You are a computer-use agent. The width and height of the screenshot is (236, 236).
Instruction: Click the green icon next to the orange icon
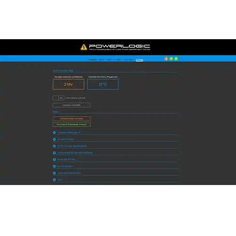coord(171,59)
